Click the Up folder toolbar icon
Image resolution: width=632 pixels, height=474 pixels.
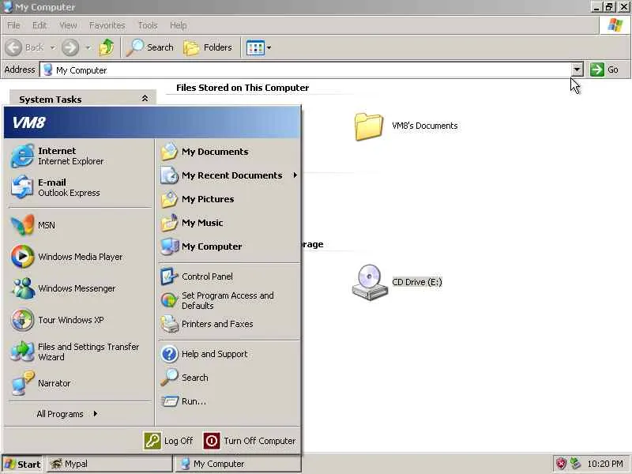click(x=107, y=47)
